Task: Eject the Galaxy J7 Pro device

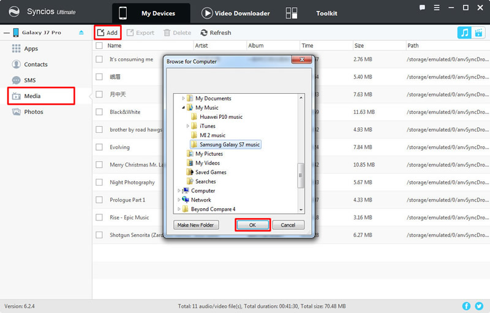Action: point(81,32)
